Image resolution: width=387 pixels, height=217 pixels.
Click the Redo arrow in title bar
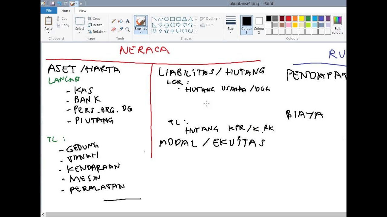point(66,4)
